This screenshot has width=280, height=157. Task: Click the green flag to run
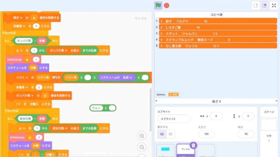(x=158, y=6)
